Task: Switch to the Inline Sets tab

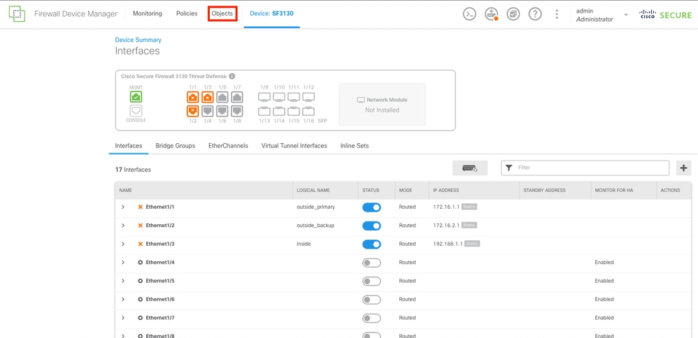Action: 355,146
